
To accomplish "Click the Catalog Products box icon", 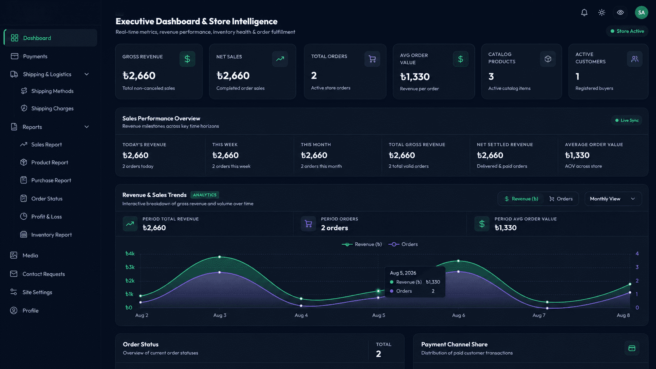I will coord(548,59).
